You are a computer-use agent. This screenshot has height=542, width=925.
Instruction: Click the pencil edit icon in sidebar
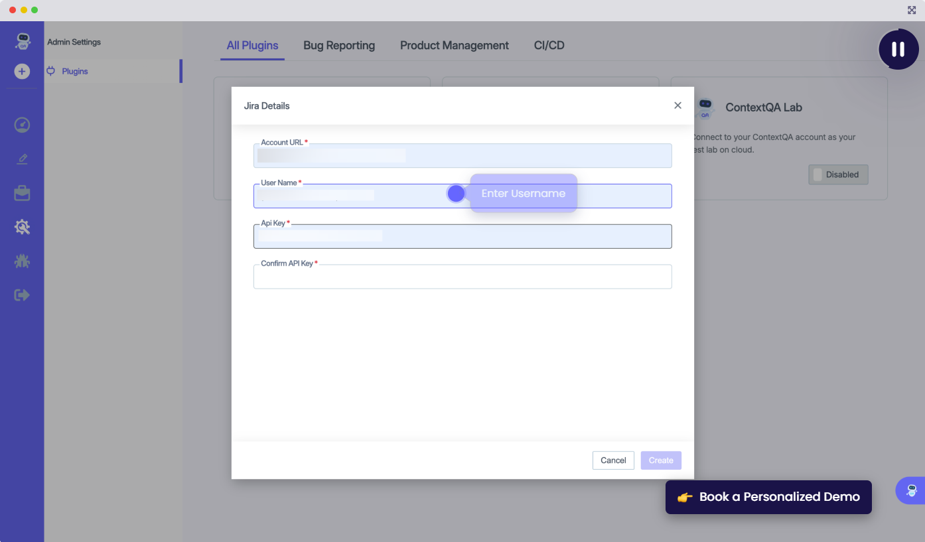(22, 159)
